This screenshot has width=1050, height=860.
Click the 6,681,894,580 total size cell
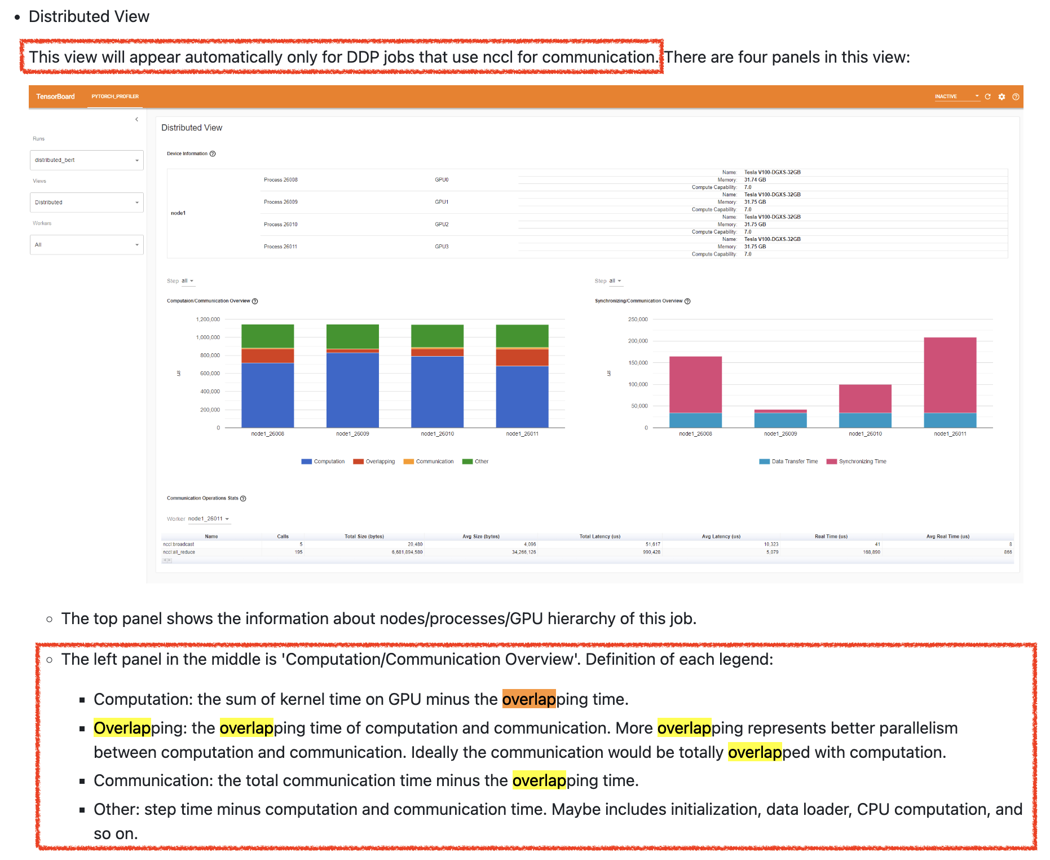tap(407, 552)
